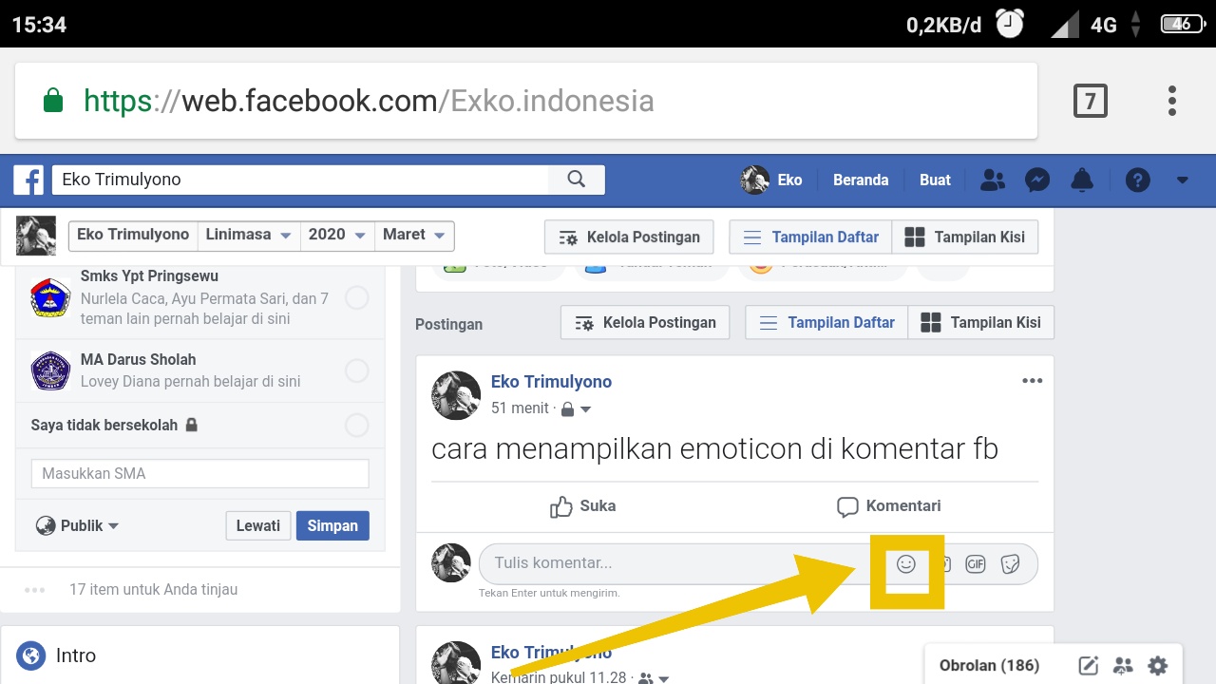Open the help question mark icon
The image size is (1216, 684).
point(1137,180)
